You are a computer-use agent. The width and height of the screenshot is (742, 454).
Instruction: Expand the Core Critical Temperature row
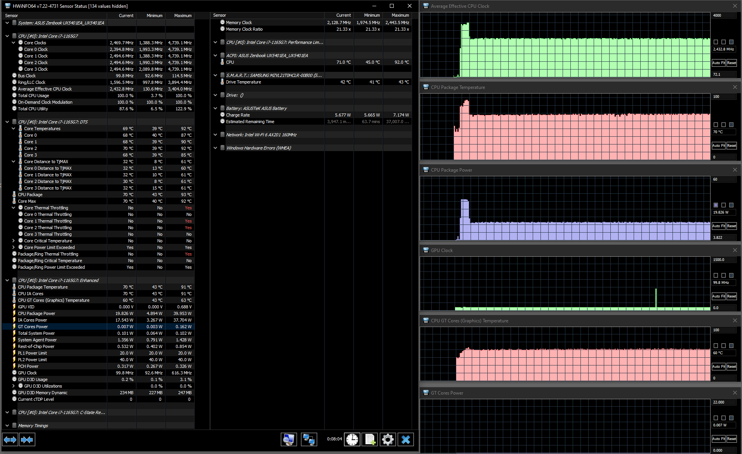coord(14,241)
